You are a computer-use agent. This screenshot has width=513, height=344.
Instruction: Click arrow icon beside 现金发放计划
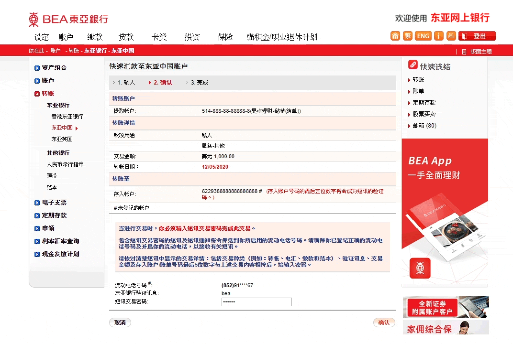pyautogui.click(x=37, y=254)
